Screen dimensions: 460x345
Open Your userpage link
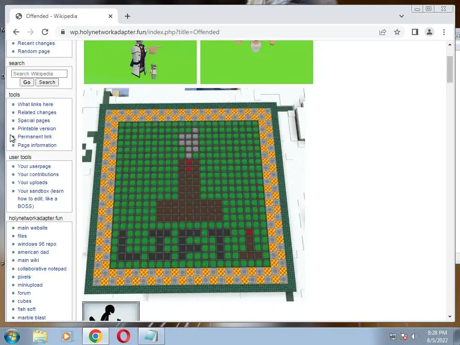coord(34,166)
